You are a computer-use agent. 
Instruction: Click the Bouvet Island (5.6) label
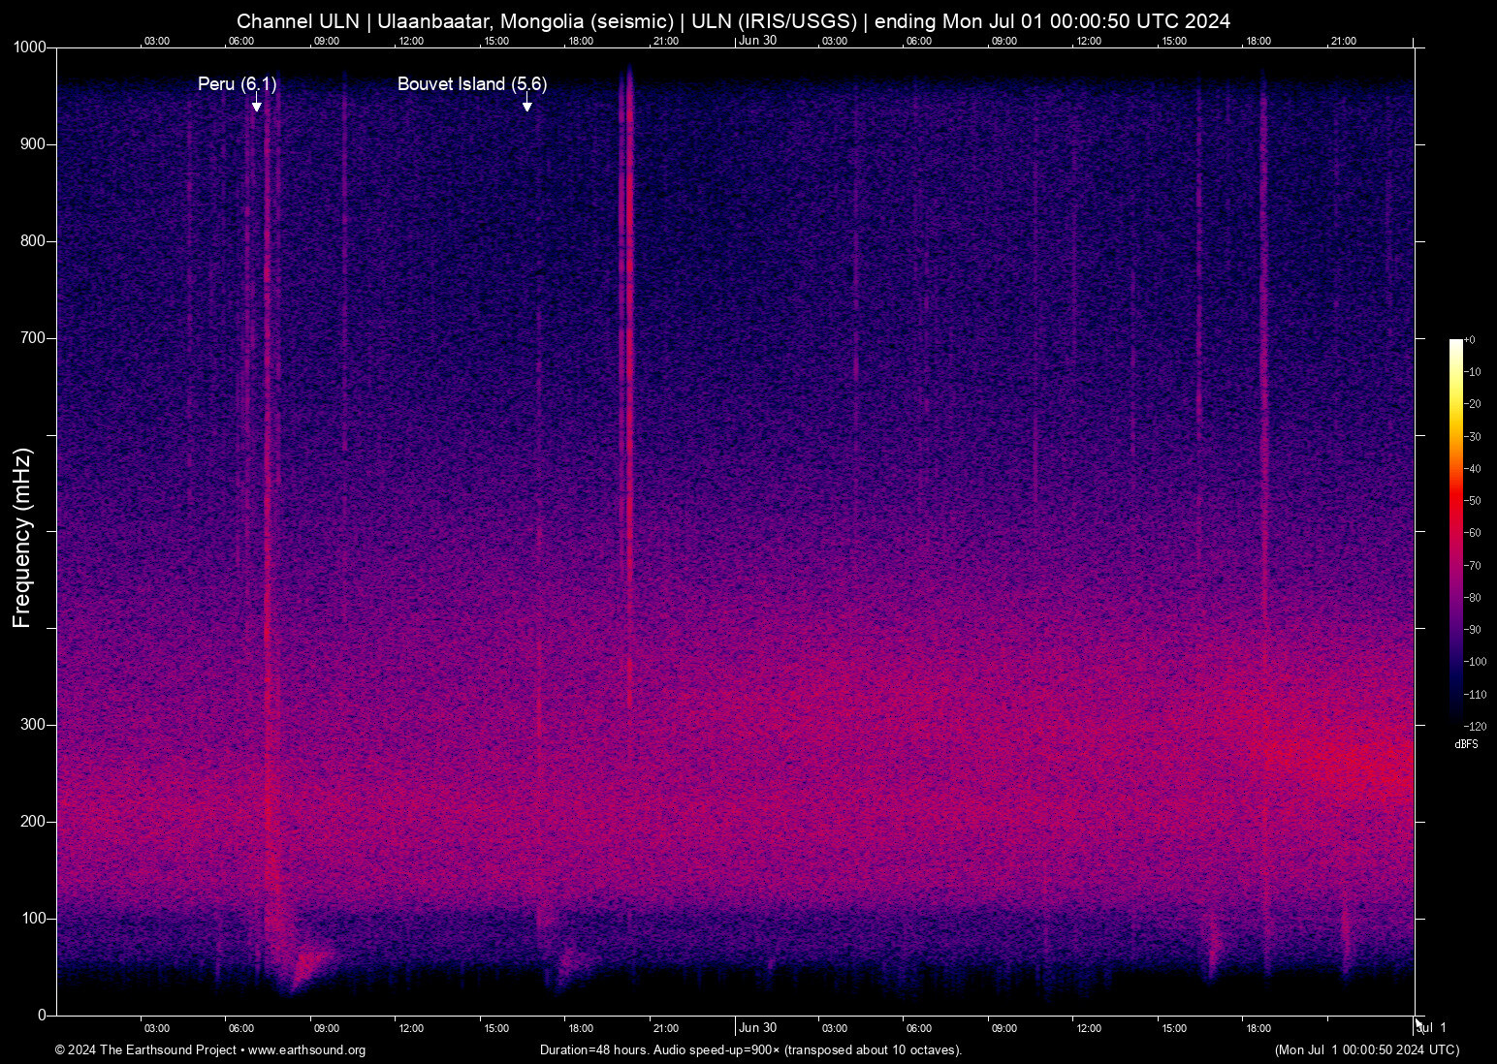[x=472, y=84]
